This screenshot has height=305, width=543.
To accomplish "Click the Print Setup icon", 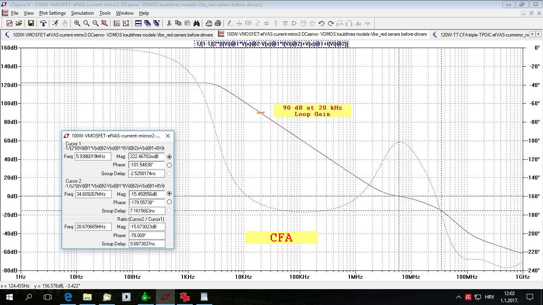I will [x=209, y=23].
